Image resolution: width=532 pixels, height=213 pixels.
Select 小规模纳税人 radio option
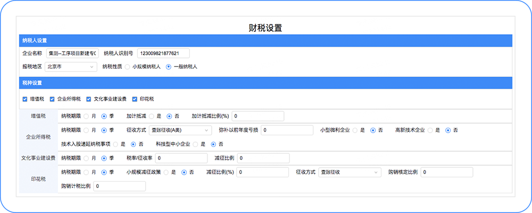pyautogui.click(x=127, y=67)
